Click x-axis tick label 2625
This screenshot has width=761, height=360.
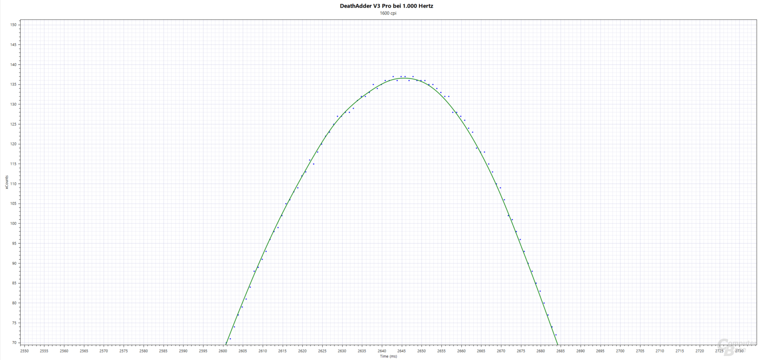tap(322, 351)
